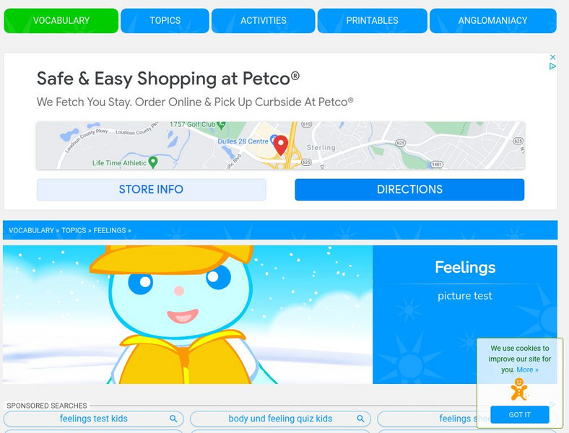569x433 pixels.
Task: Go to the Printables tab
Action: point(372,21)
